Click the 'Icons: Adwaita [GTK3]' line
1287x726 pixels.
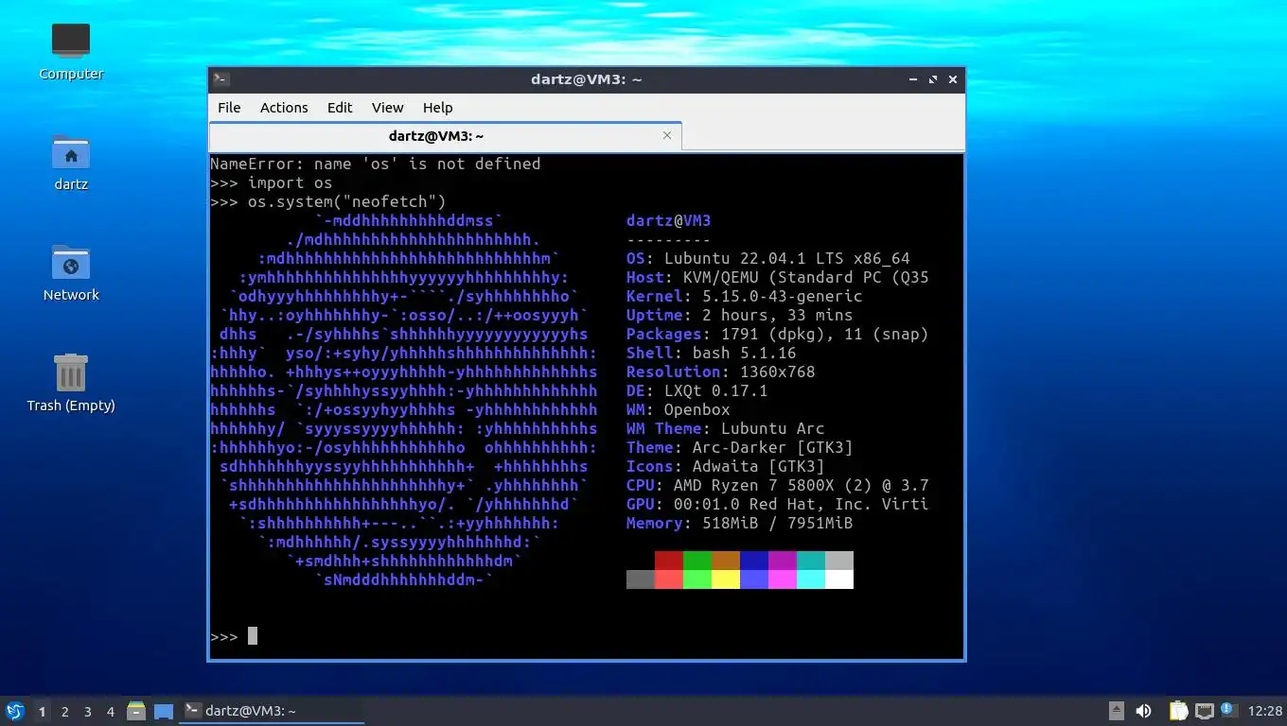[x=726, y=466]
